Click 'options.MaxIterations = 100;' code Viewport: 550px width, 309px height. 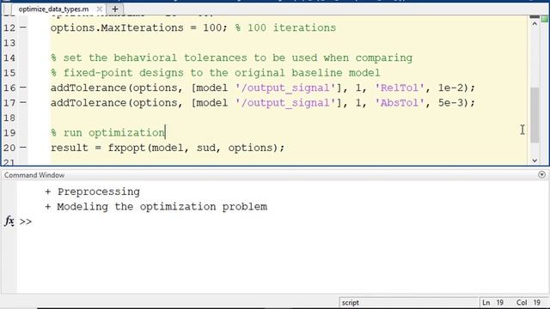139,27
